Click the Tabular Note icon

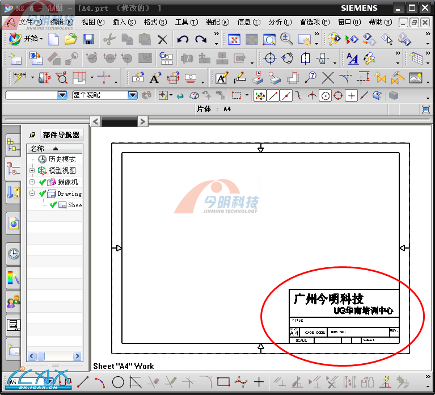(x=416, y=58)
